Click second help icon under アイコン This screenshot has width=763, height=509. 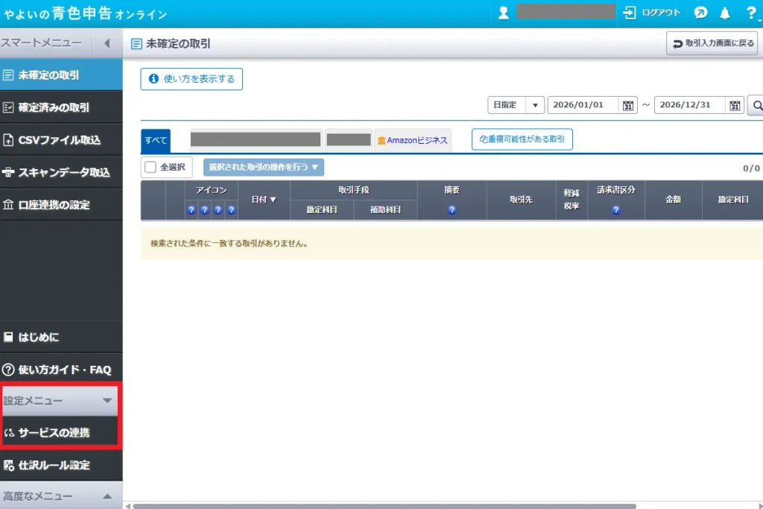pos(204,209)
